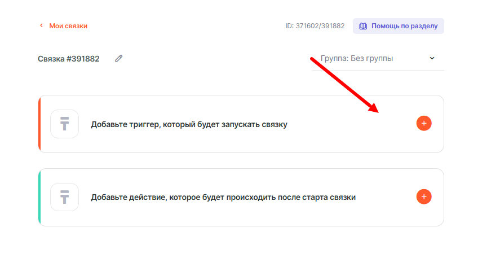Image resolution: width=478 pixels, height=262 pixels.
Task: Click the Добавьте действие text
Action: 223,197
